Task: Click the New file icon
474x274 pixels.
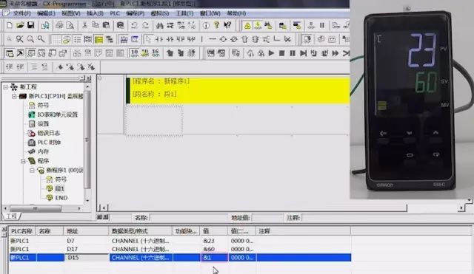Action: tap(10, 25)
